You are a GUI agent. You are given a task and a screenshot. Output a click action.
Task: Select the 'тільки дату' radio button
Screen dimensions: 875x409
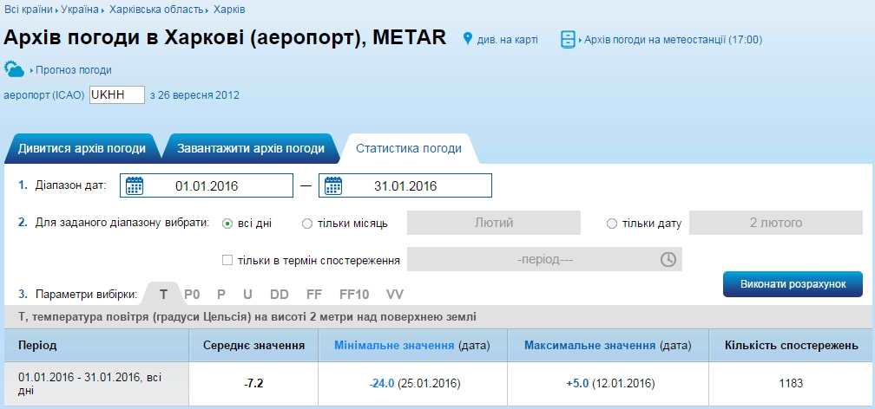pyautogui.click(x=612, y=224)
